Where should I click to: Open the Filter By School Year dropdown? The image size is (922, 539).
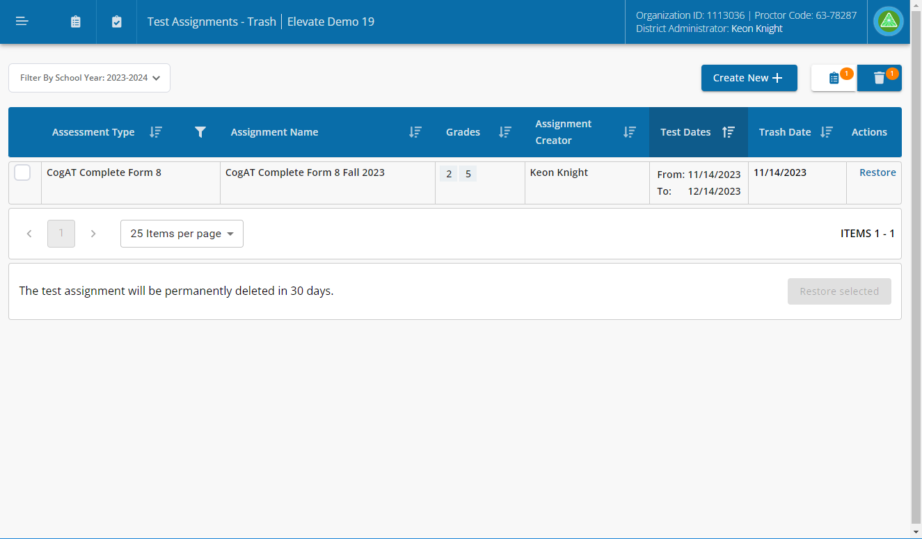(x=89, y=78)
